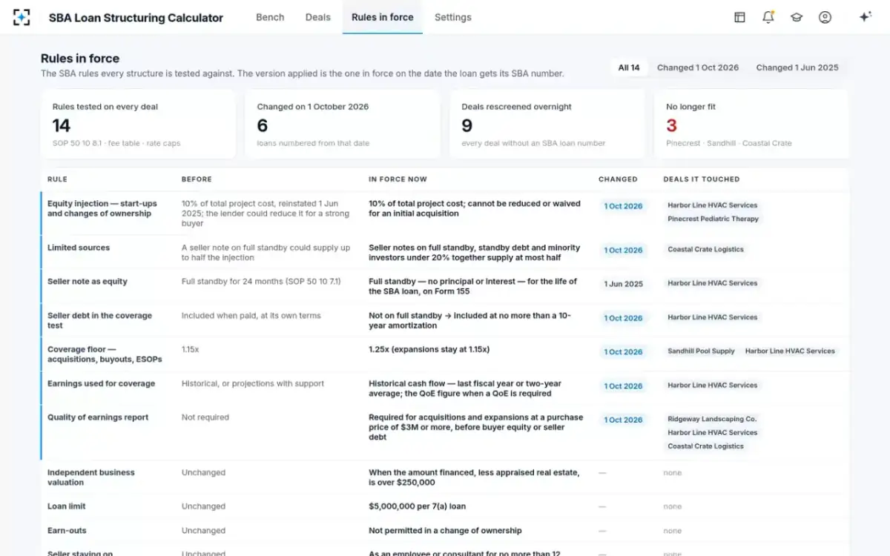This screenshot has height=556, width=890.
Task: Click the 1 Oct 2026 badge in Coverage floor row
Action: point(623,352)
